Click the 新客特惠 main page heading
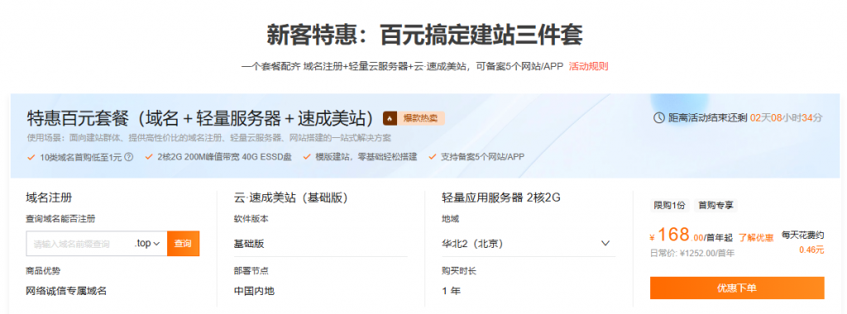This screenshot has height=314, width=847. click(x=424, y=35)
